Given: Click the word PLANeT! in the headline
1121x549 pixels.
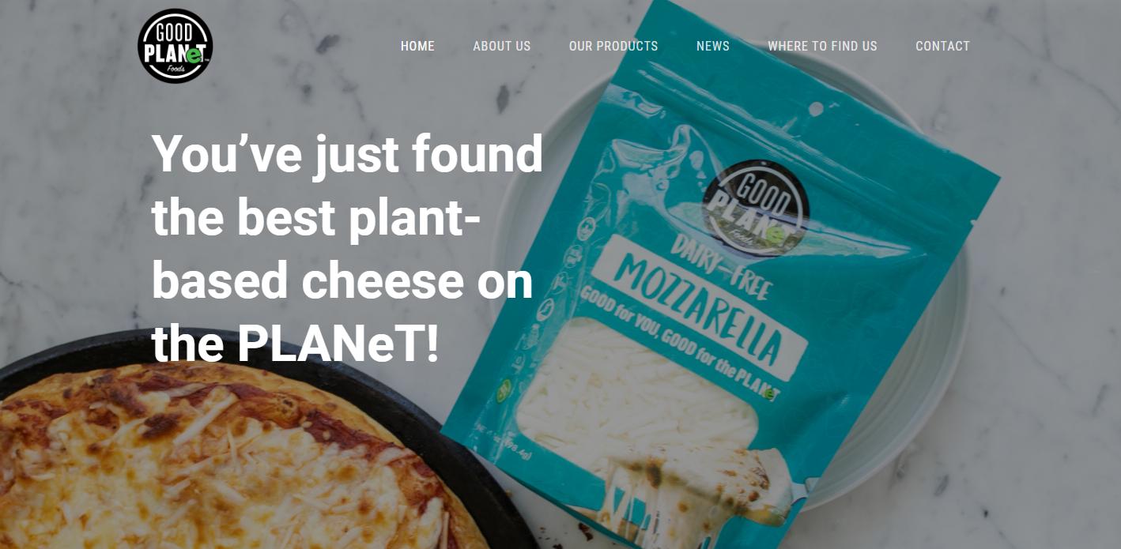Looking at the screenshot, I should [x=338, y=344].
